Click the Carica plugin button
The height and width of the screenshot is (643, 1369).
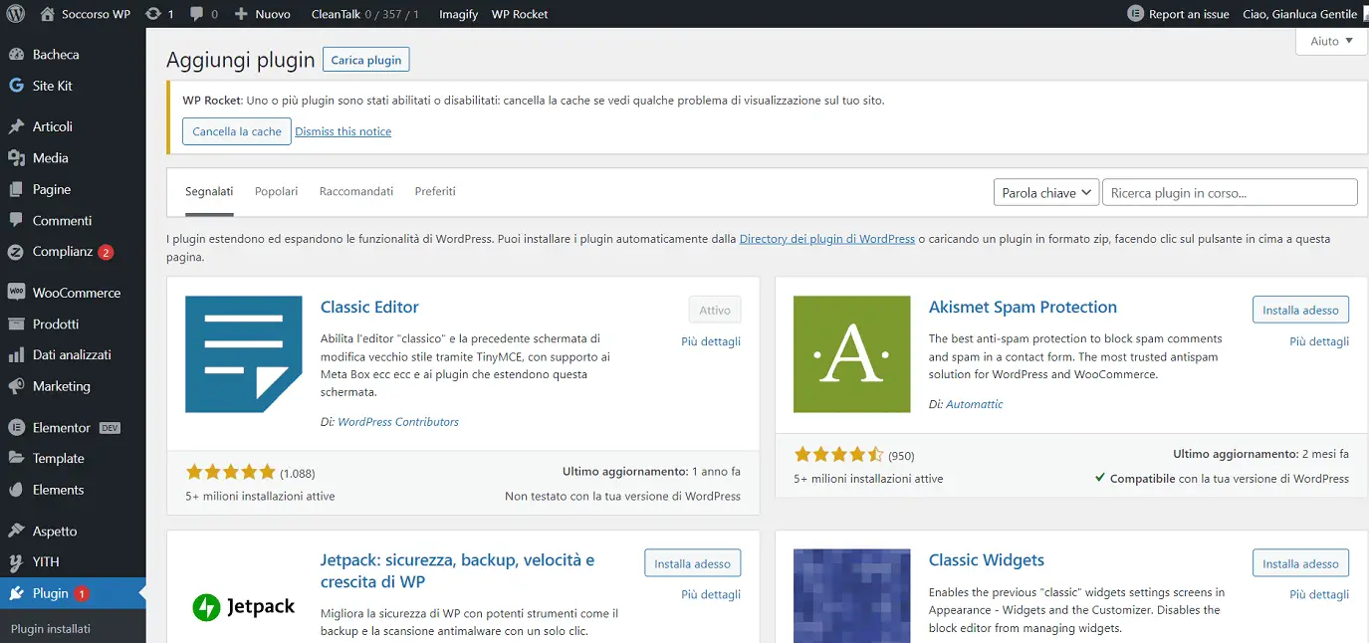(365, 59)
